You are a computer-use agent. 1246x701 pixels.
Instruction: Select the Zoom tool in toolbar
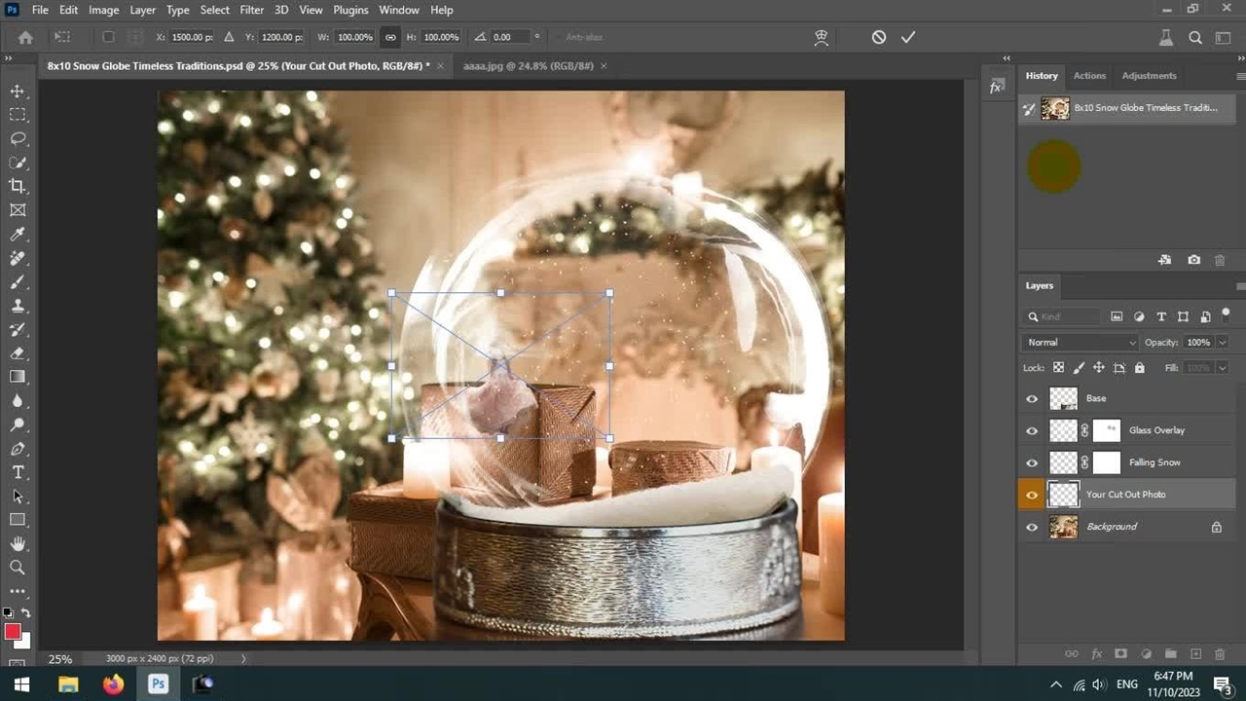click(18, 567)
